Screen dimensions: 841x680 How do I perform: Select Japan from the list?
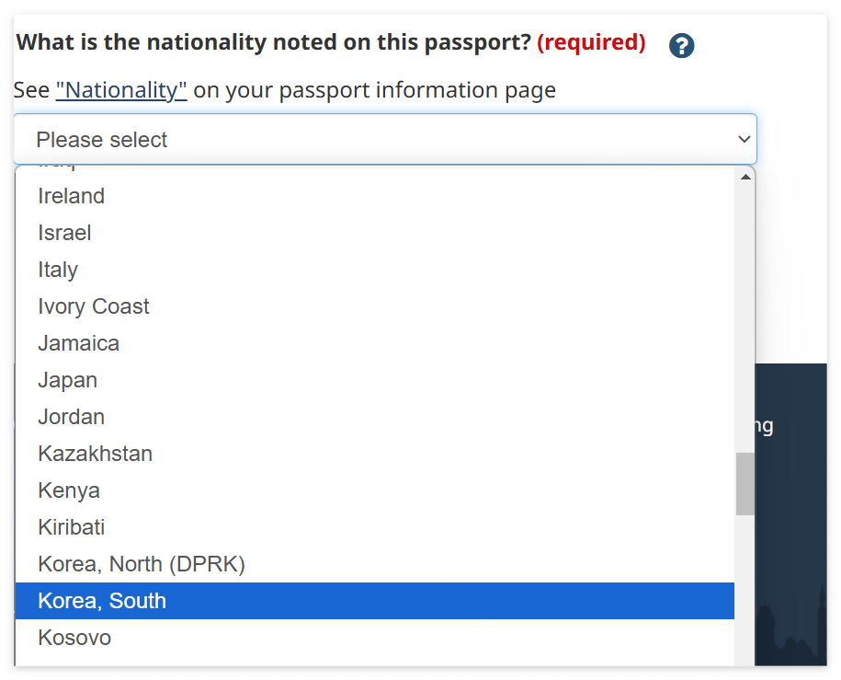click(x=68, y=380)
